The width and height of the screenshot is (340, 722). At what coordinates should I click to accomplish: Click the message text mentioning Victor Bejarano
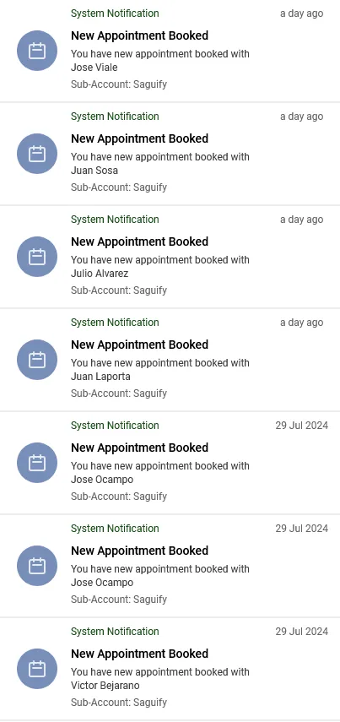coord(160,679)
